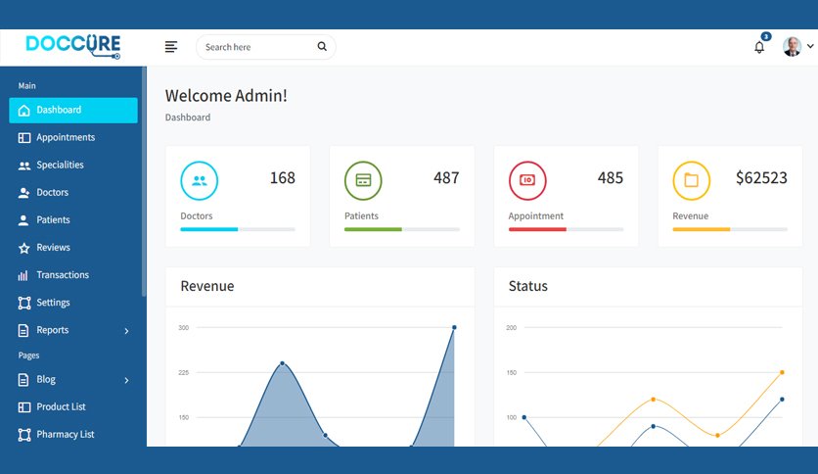Click the Patients person icon

[23, 220]
